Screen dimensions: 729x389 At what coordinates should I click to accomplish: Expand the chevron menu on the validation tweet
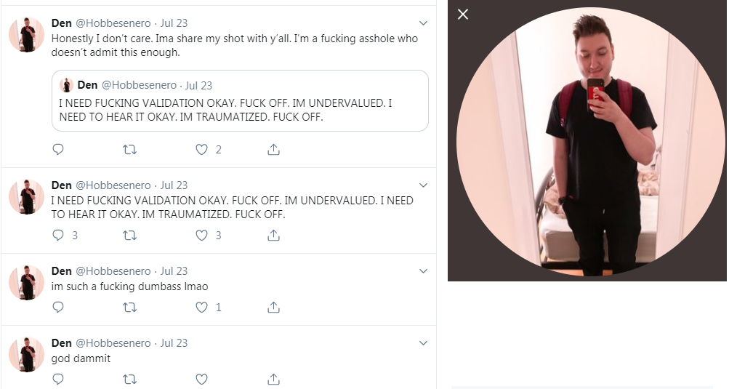(x=423, y=185)
